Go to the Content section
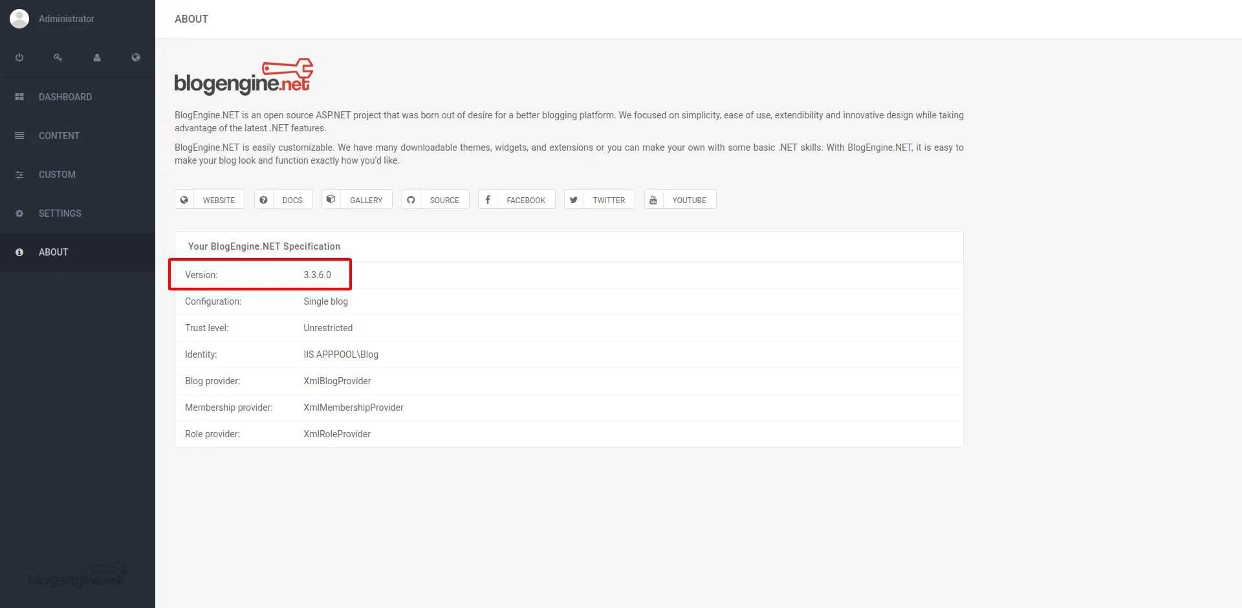 [59, 136]
